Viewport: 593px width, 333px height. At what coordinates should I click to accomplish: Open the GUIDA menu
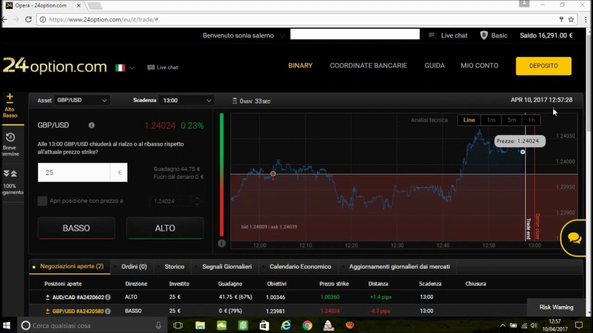(435, 66)
